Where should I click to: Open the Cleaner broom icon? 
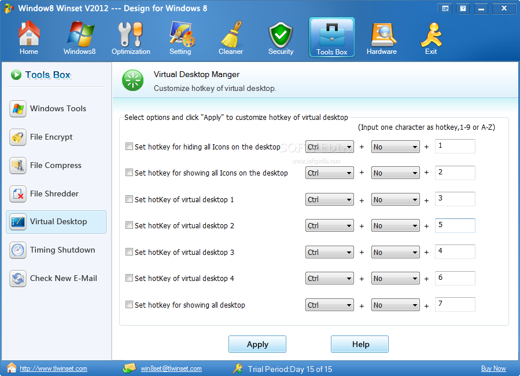tap(231, 34)
